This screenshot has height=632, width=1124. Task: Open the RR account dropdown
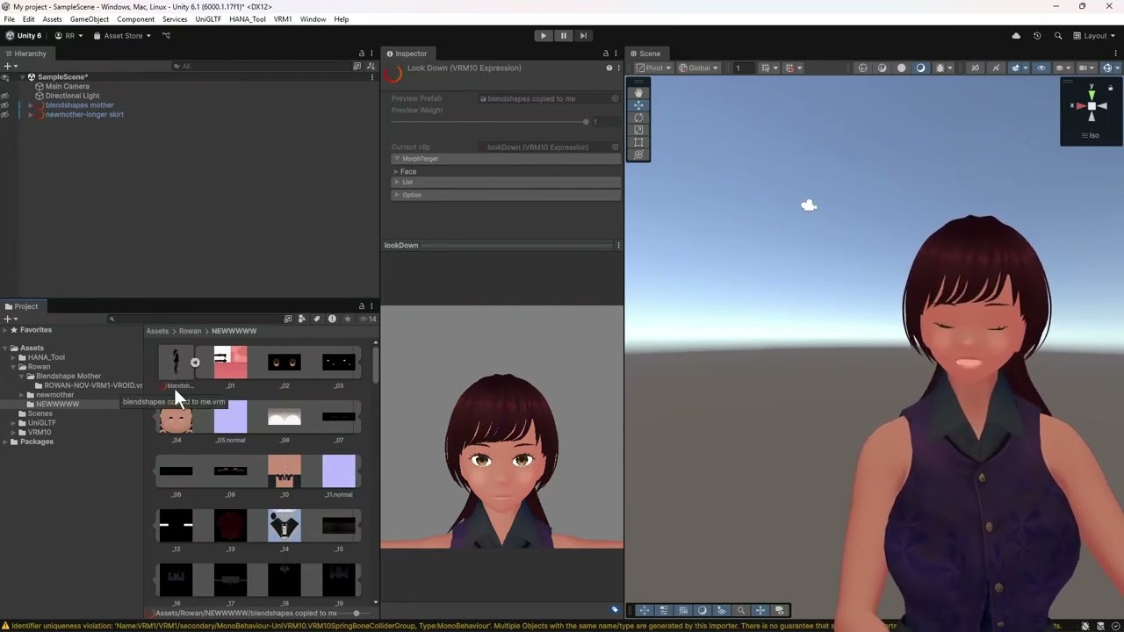pyautogui.click(x=69, y=36)
